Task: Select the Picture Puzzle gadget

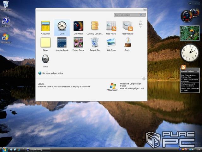Action: click(x=78, y=44)
